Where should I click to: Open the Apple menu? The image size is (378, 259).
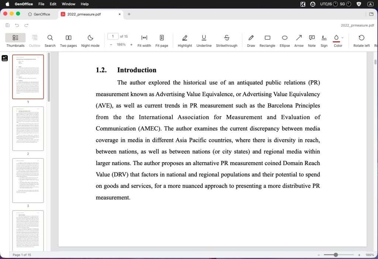(x=7, y=4)
